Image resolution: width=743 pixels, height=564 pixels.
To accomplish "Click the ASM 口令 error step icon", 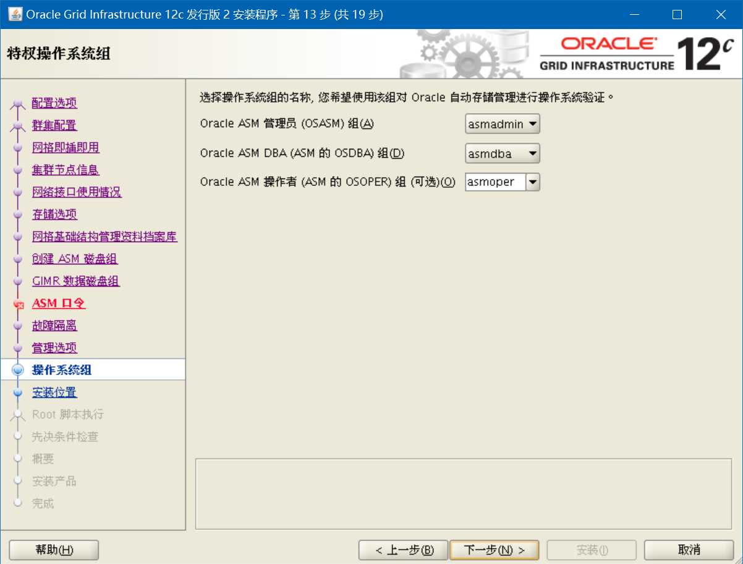I will (19, 304).
